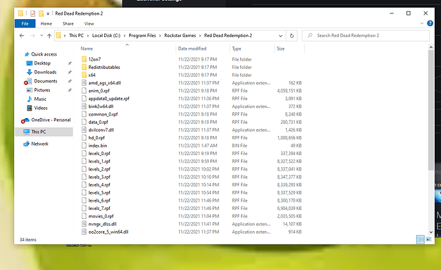
Task: Select the hd_0.rpf file icon
Action: (84, 138)
